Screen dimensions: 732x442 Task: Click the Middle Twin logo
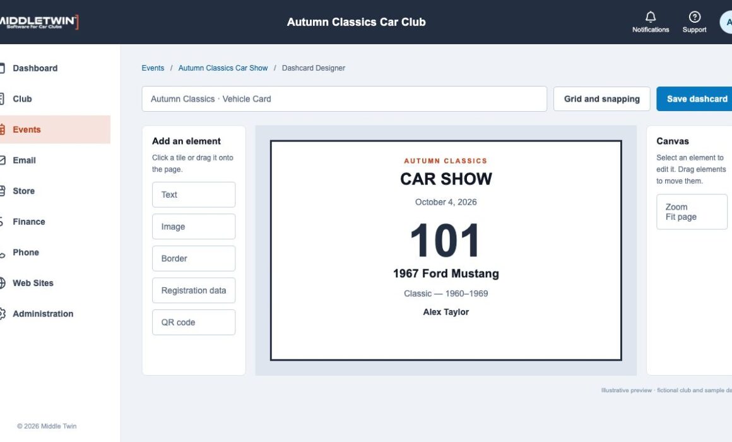[38, 22]
